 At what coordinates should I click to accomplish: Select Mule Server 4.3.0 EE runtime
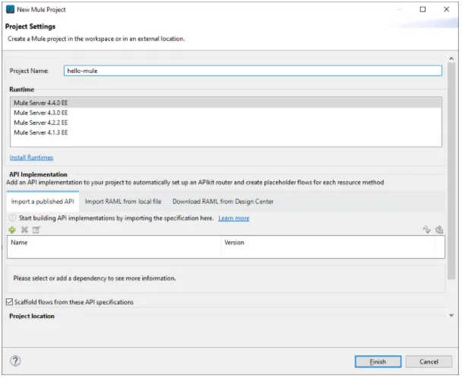(x=226, y=113)
